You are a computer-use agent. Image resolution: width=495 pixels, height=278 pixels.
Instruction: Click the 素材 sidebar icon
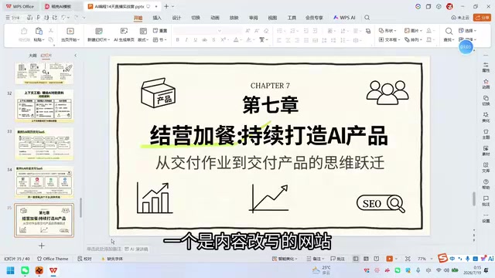coord(486,151)
